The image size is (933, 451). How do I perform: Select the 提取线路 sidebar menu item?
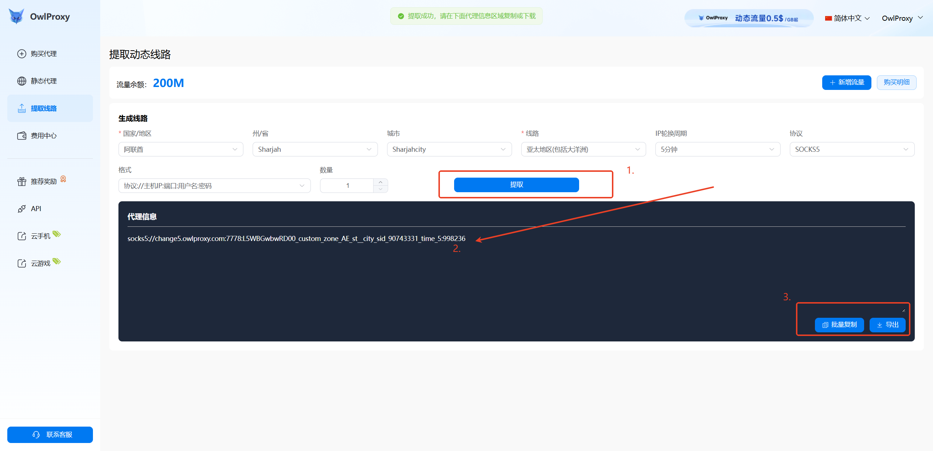(44, 108)
